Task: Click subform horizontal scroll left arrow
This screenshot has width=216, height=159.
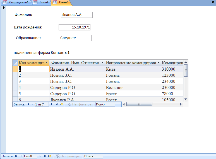Action: [x=124, y=104]
